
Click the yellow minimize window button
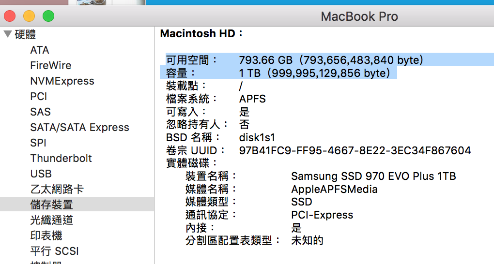[x=29, y=16]
